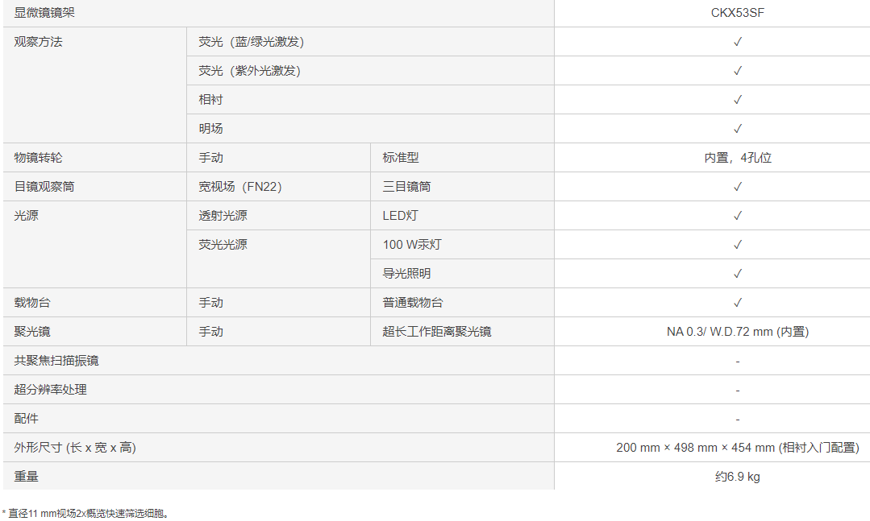The width and height of the screenshot is (870, 521).
Task: Click the checkmark in the 相衬 row
Action: tap(737, 100)
